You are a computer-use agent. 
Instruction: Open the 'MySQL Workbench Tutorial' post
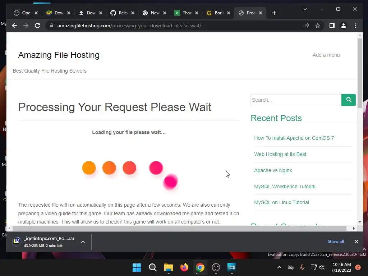click(x=285, y=187)
